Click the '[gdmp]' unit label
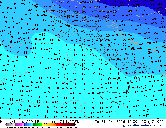The height and width of the screenshot is (128, 166). tap(50, 122)
